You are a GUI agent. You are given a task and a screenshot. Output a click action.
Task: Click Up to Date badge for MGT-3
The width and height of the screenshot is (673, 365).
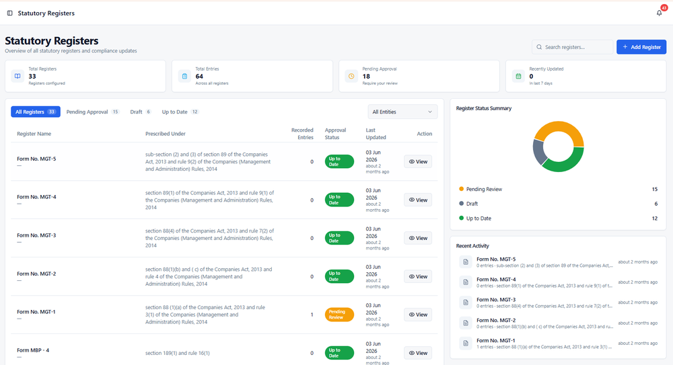339,238
